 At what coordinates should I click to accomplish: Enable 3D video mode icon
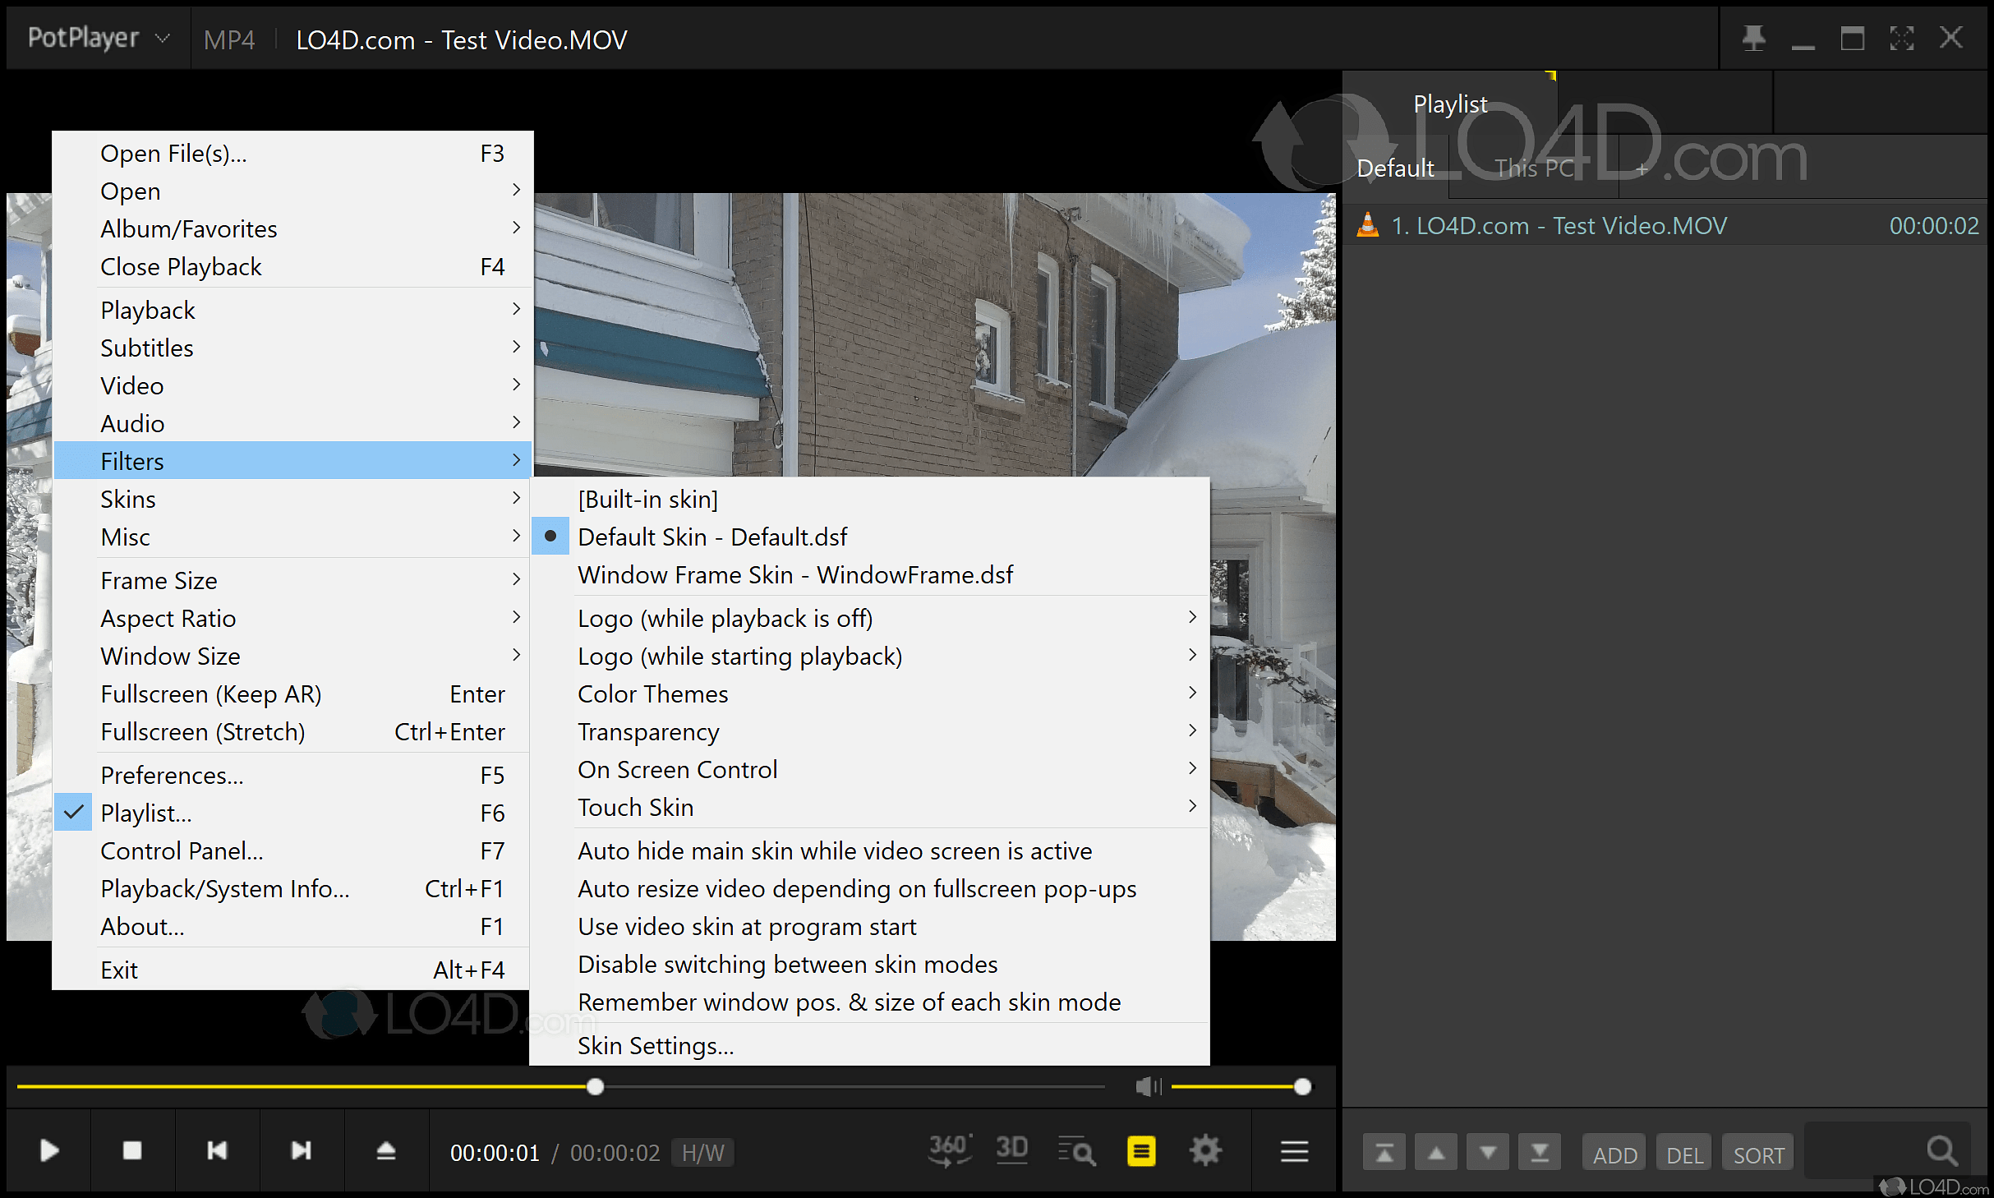coord(1011,1149)
